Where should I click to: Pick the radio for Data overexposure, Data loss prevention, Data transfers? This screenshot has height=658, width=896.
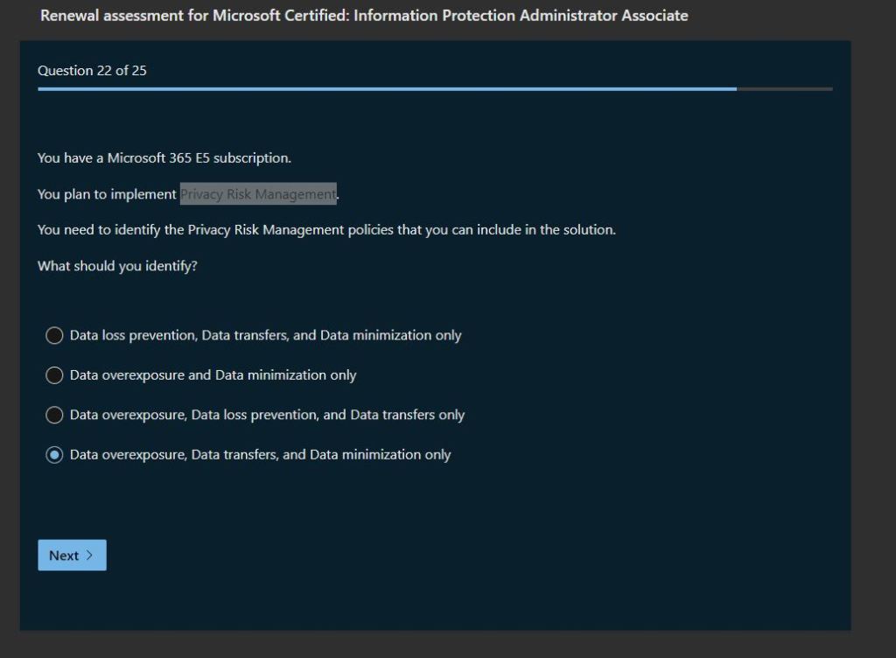[54, 415]
